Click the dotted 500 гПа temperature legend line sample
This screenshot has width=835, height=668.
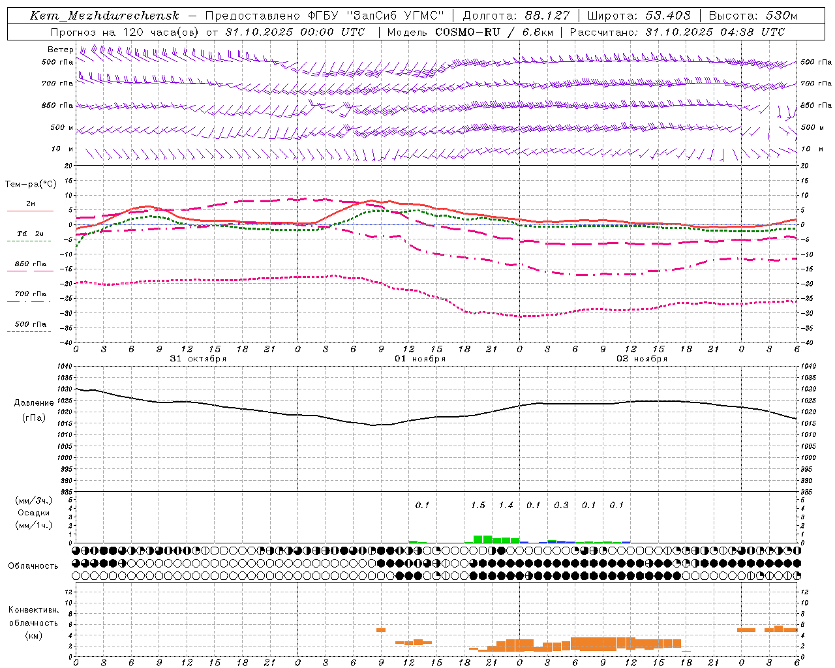(x=29, y=331)
